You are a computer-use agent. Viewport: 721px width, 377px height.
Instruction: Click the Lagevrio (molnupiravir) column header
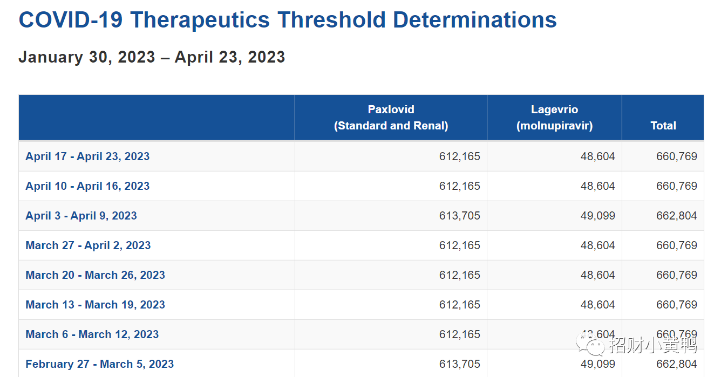(x=554, y=118)
